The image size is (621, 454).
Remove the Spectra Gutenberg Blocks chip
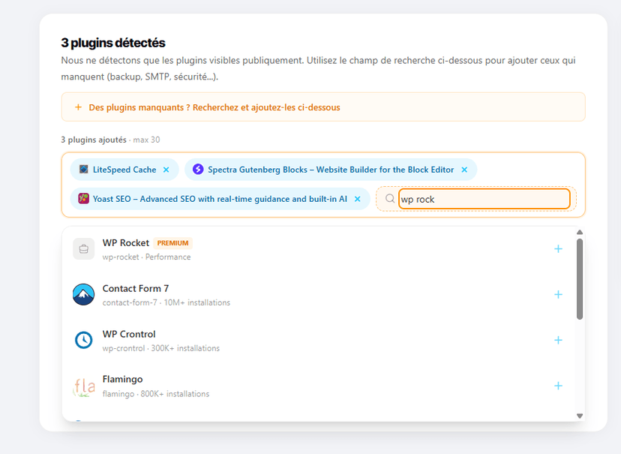(464, 170)
